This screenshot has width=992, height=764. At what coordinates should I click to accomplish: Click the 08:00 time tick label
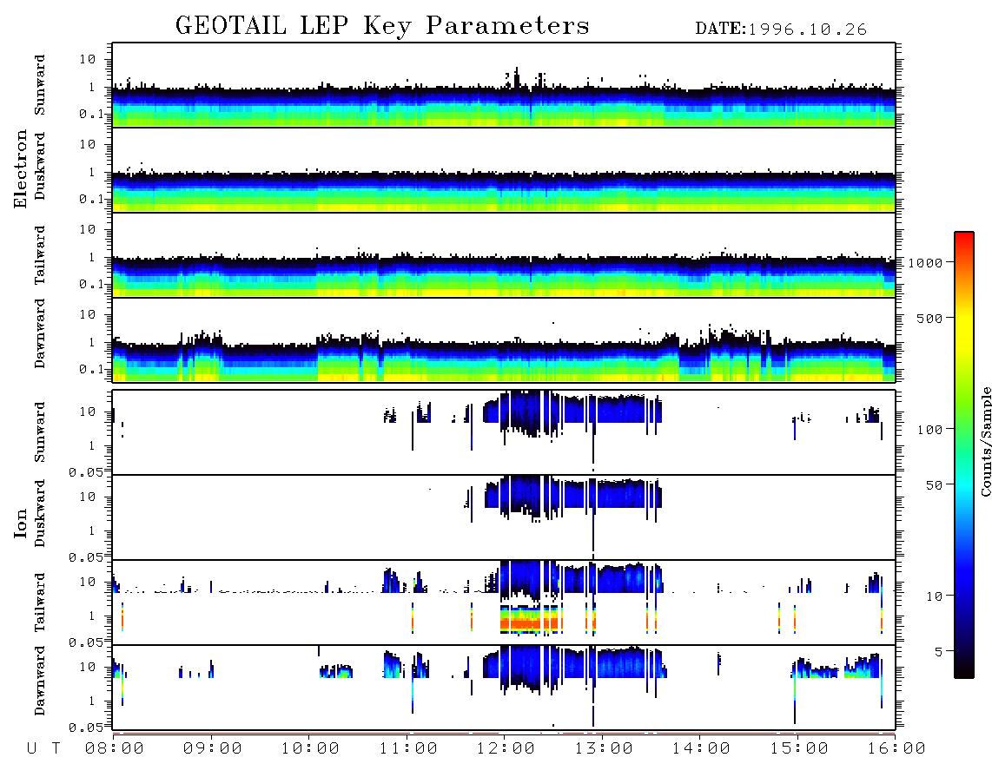[115, 748]
